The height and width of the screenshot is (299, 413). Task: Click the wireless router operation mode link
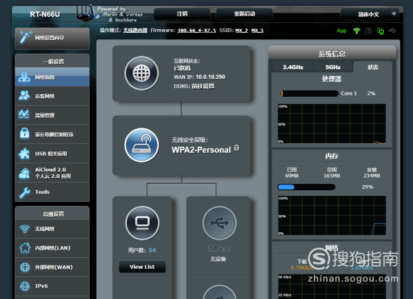click(x=135, y=30)
